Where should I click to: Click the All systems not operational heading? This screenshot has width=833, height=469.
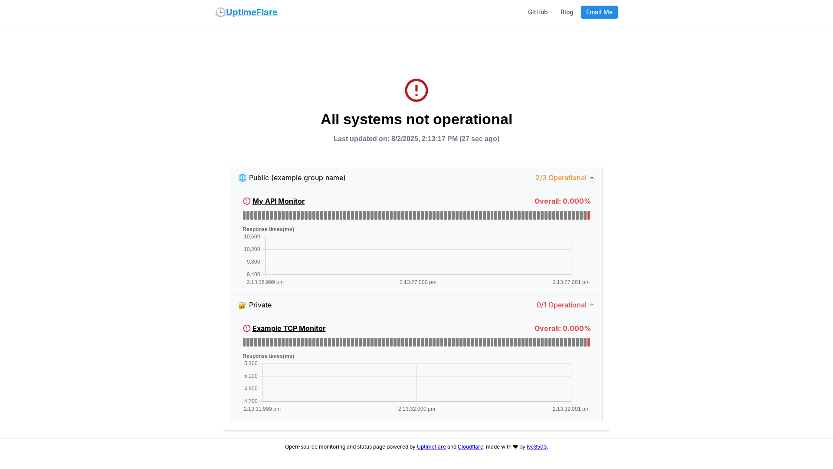(x=416, y=119)
